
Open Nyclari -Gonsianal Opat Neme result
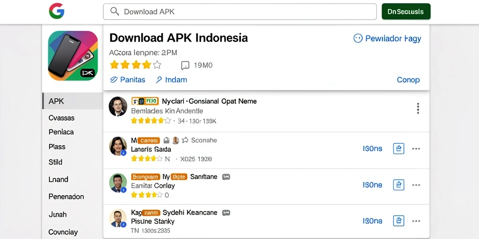click(209, 101)
